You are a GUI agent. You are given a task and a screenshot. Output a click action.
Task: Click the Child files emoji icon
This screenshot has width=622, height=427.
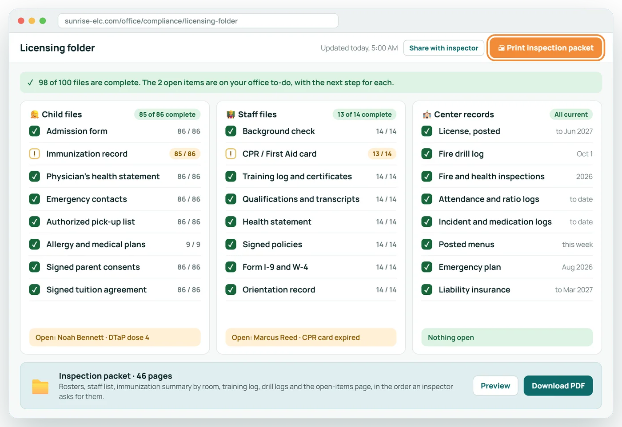click(34, 115)
